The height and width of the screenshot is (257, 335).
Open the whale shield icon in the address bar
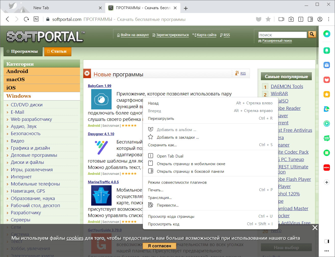(259, 19)
